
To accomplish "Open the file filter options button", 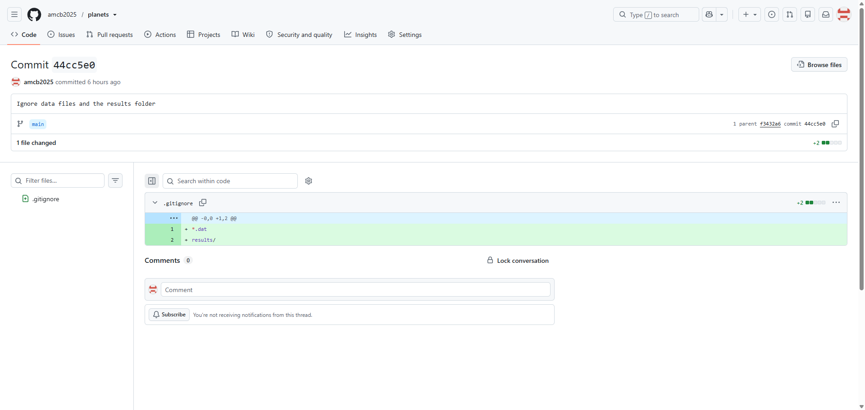I will tap(115, 180).
